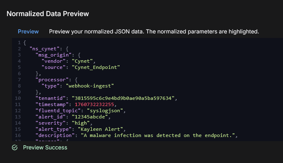The width and height of the screenshot is (283, 163).
Task: Click the Preview Success status text
Action: coord(45,147)
